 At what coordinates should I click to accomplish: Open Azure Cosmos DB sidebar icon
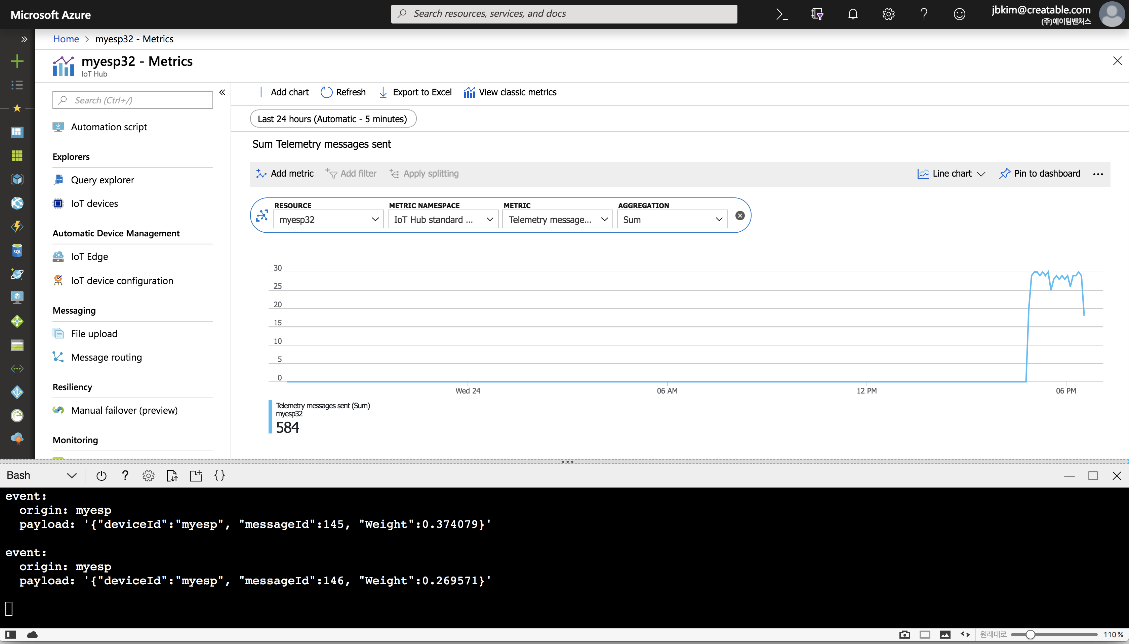[x=17, y=274]
